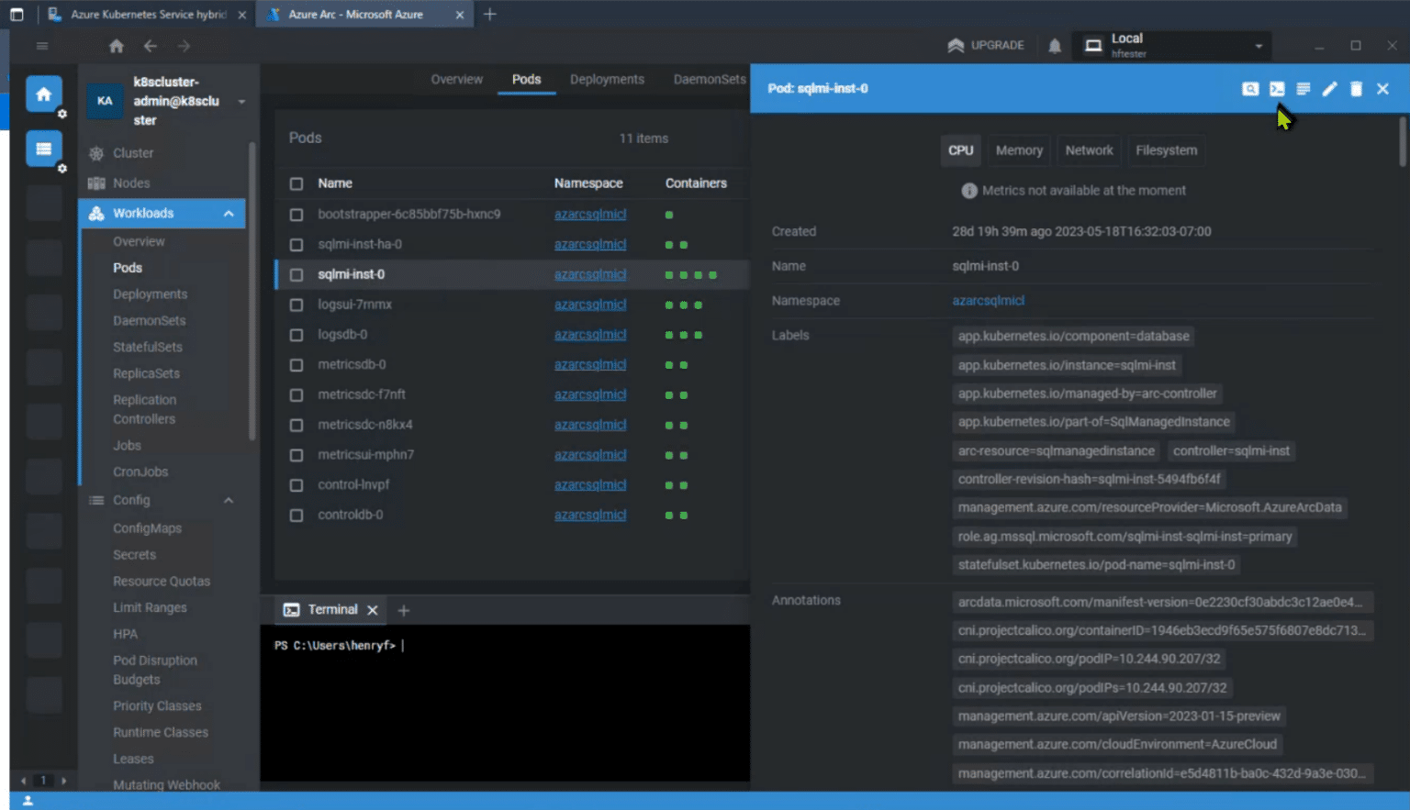Check the sqlmi-inst-ha-0 pod checkbox

pyautogui.click(x=297, y=245)
